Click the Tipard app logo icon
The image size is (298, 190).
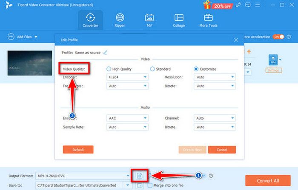click(x=9, y=5)
